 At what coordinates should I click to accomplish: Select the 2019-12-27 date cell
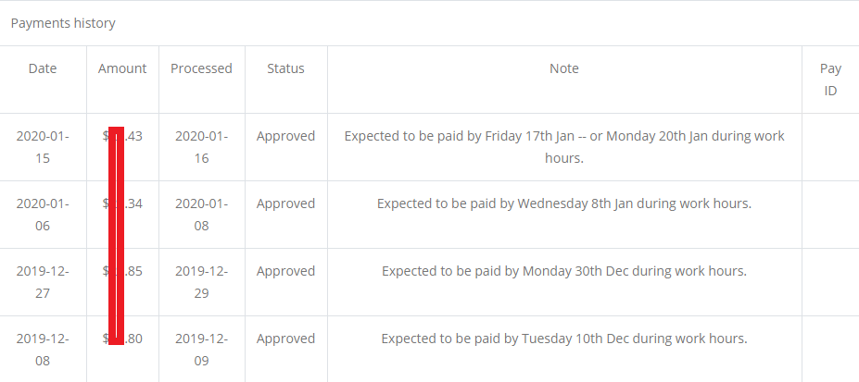(x=43, y=282)
